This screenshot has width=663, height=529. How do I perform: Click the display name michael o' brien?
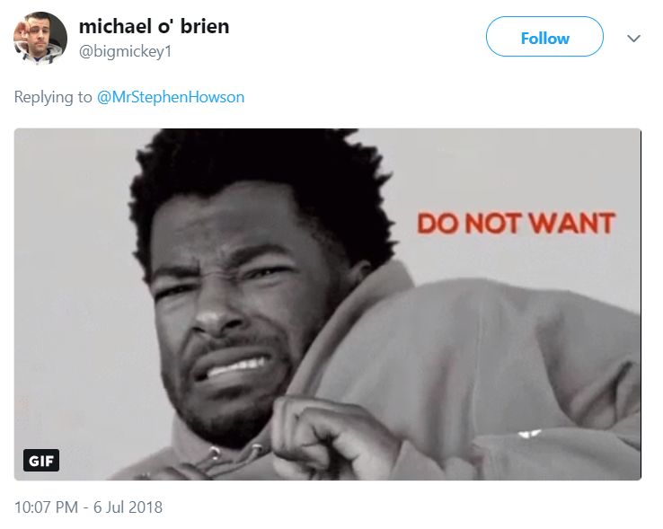point(154,27)
